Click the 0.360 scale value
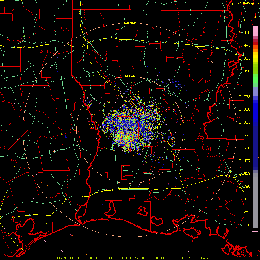Viewport: 260px width, 260px height. point(245,187)
